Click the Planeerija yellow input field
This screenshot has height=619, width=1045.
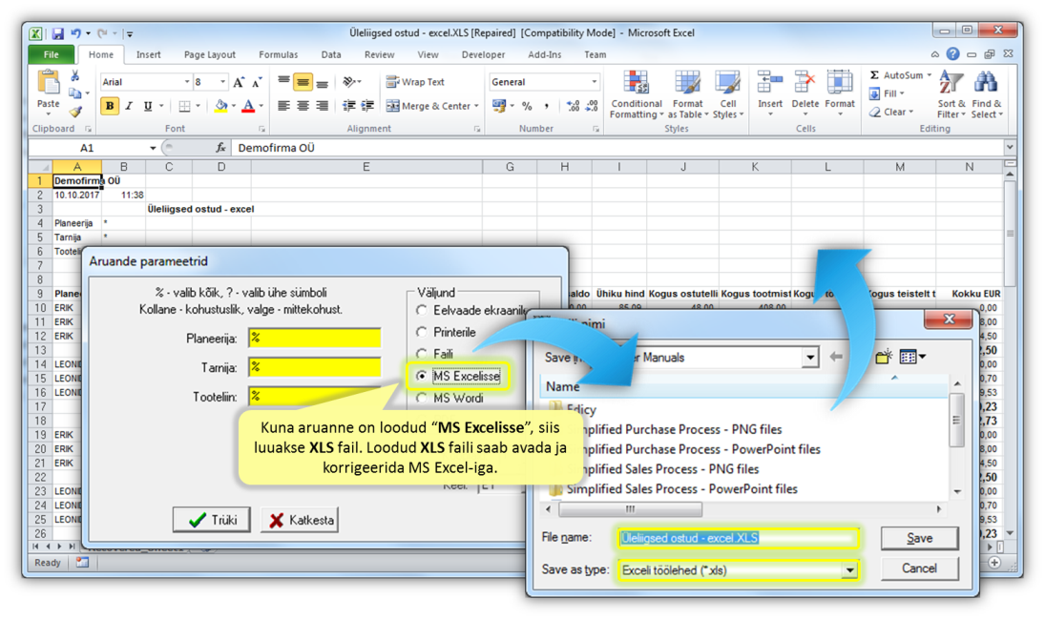315,338
